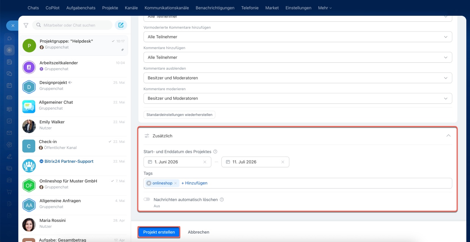Toggle Nachrichten automatisch löschen switch

[x=147, y=199]
